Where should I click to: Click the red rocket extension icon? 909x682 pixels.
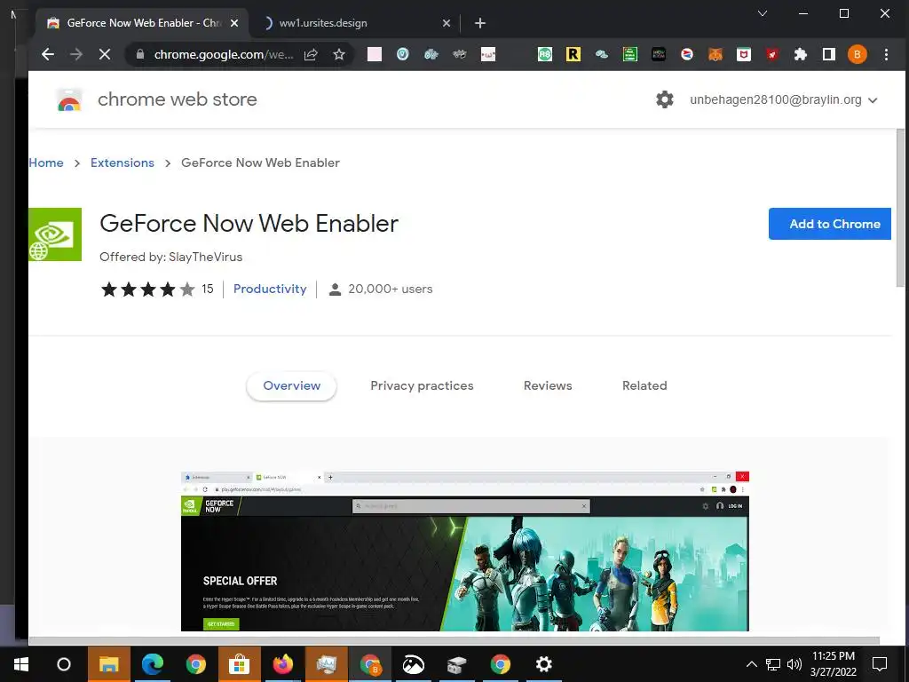pos(772,54)
